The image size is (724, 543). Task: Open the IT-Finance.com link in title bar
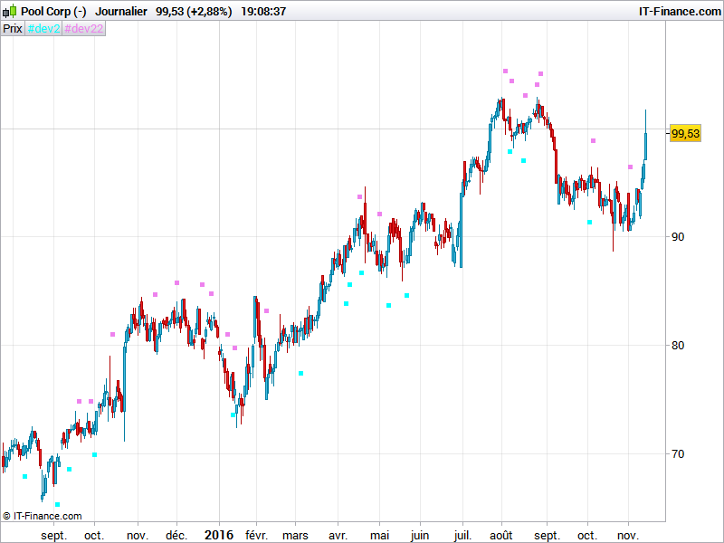click(680, 11)
